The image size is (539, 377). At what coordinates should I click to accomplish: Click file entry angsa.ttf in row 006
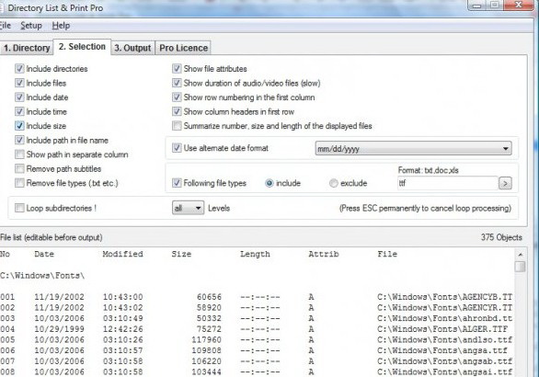pyautogui.click(x=442, y=350)
